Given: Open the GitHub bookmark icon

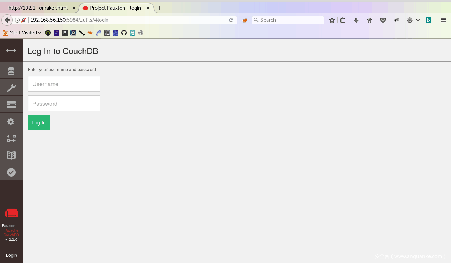Looking at the screenshot, I should pyautogui.click(x=124, y=33).
